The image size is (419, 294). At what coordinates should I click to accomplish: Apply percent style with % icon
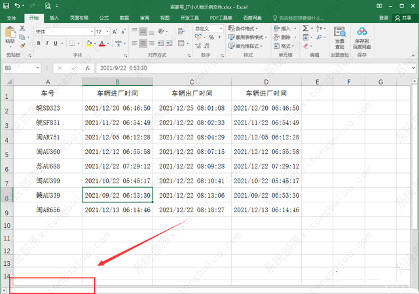(211, 37)
